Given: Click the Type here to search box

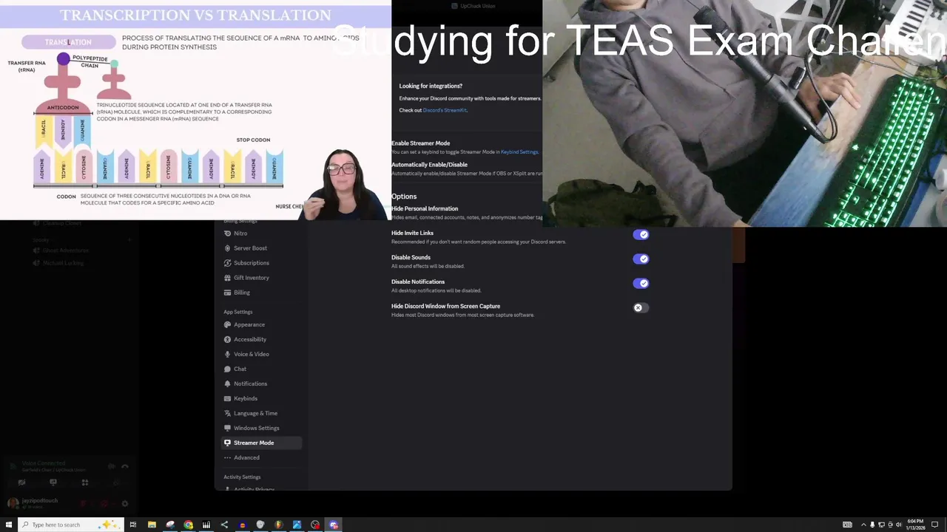Looking at the screenshot, I should point(70,525).
